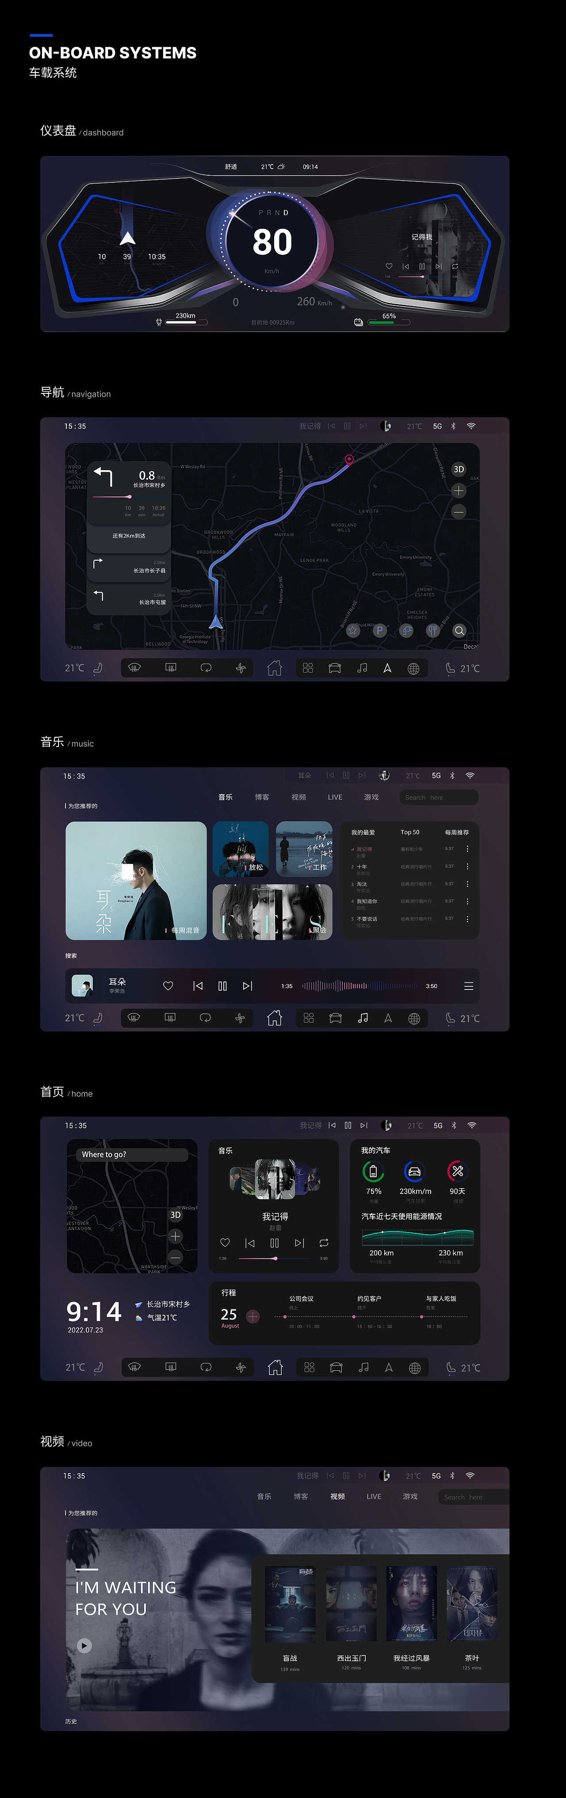The height and width of the screenshot is (1798, 566).
Task: Toggle 3D on home screen mini map
Action: [176, 1215]
